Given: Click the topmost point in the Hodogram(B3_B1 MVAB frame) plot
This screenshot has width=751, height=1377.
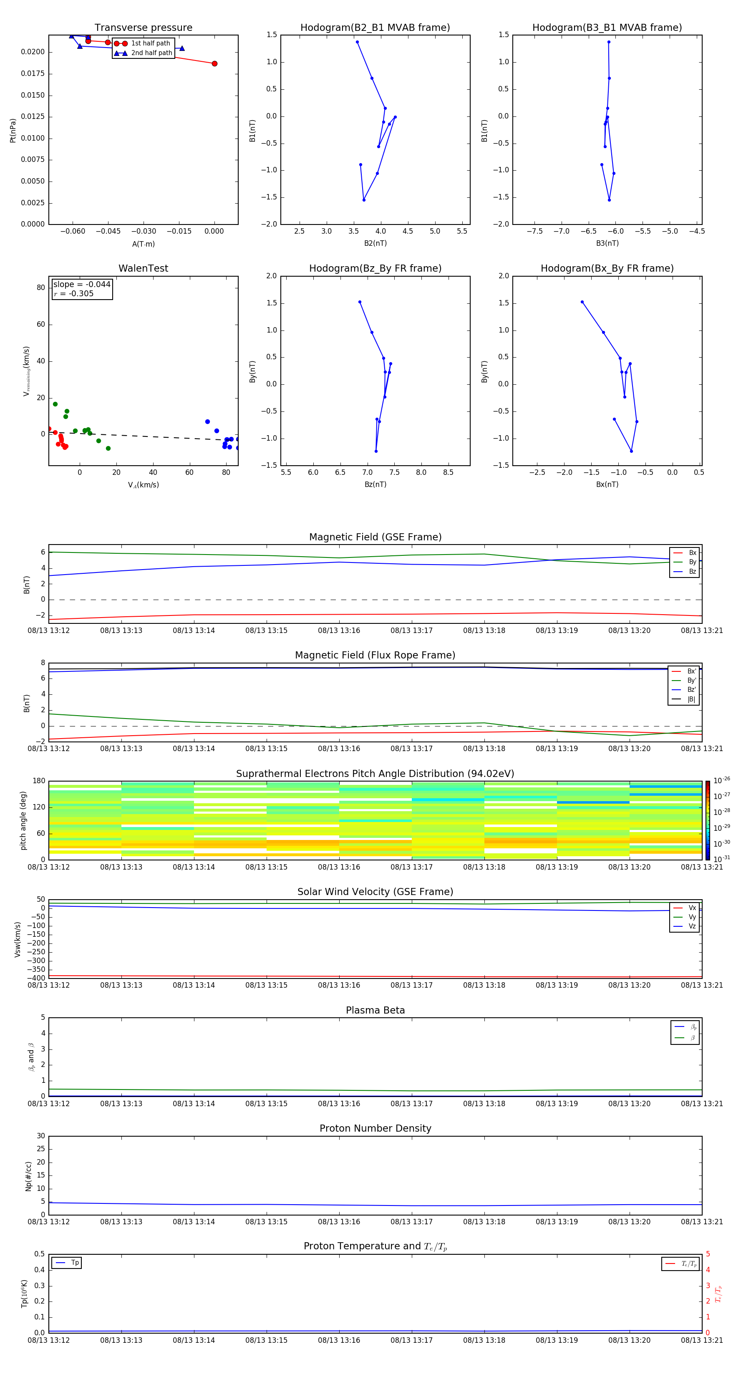Looking at the screenshot, I should 608,42.
